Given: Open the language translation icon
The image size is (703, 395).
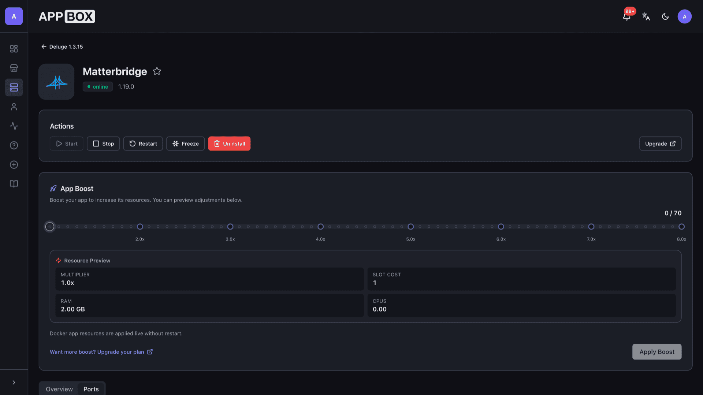Looking at the screenshot, I should pyautogui.click(x=646, y=16).
